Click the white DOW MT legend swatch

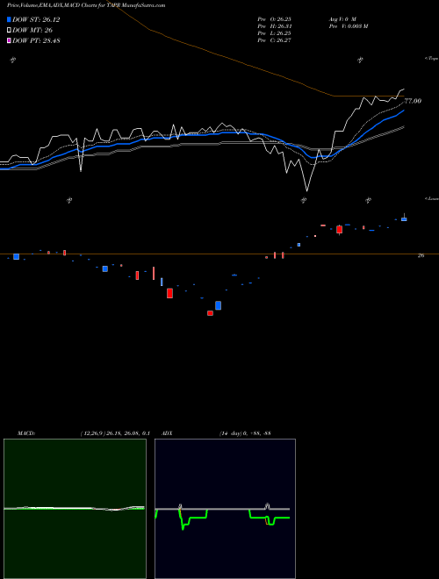point(10,31)
